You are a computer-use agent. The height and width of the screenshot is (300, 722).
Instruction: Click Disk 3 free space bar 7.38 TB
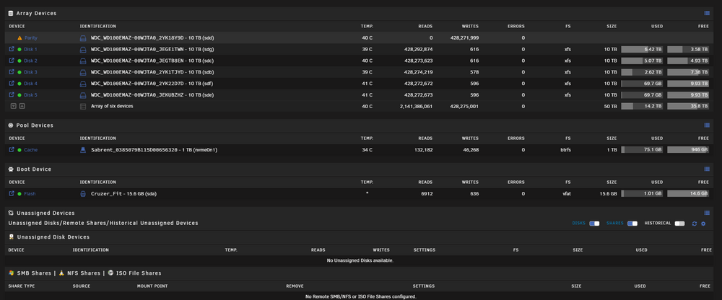click(x=688, y=72)
